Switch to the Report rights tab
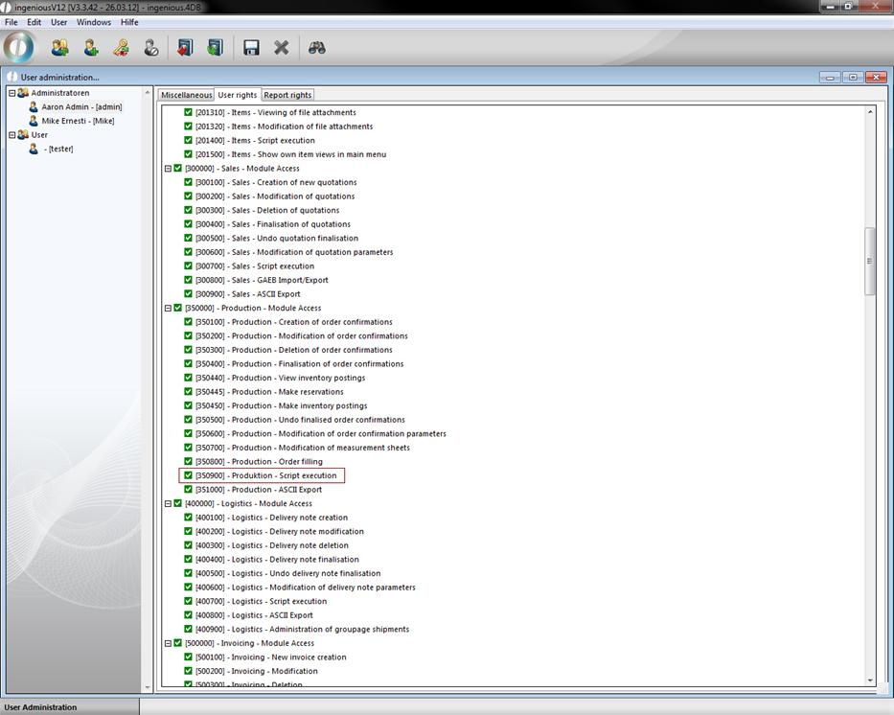Screen dimensions: 894x715 287,95
